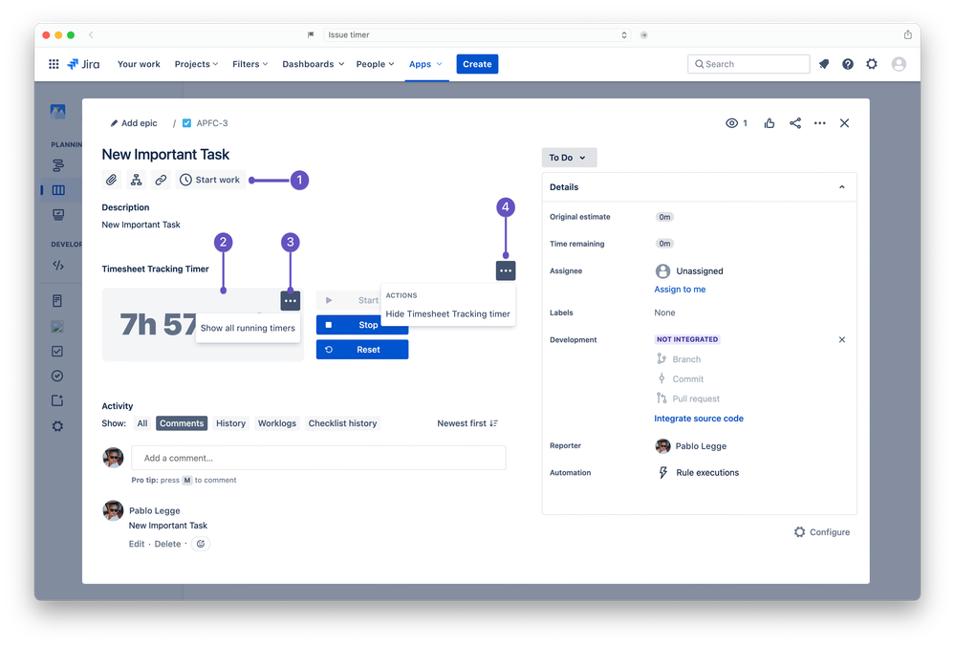This screenshot has height=646, width=955.
Task: Delete Pablo Legge's comment
Action: tap(167, 544)
